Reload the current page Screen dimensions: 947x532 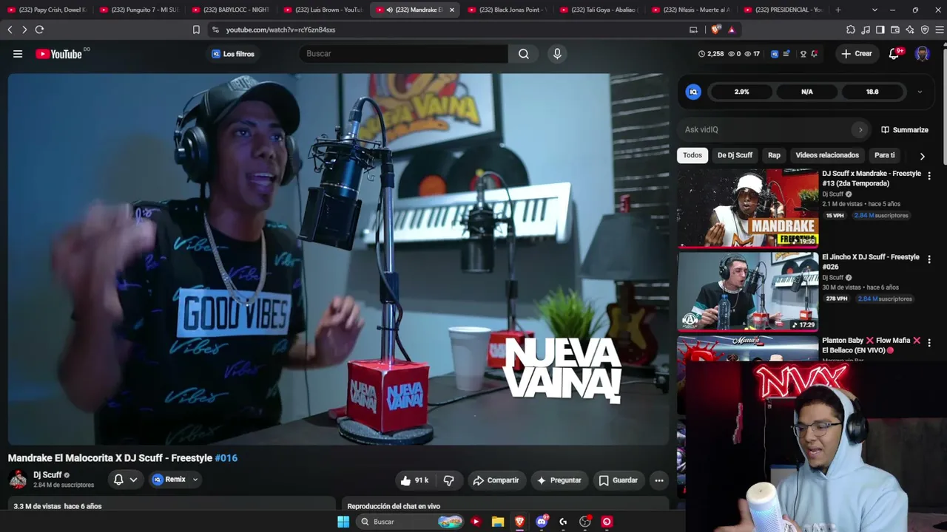[39, 30]
